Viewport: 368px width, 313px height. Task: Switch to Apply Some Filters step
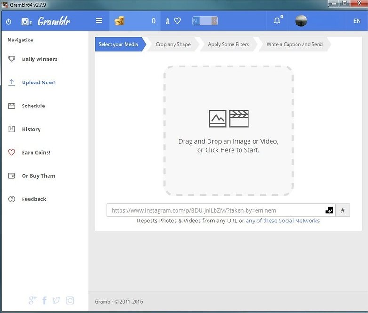228,44
